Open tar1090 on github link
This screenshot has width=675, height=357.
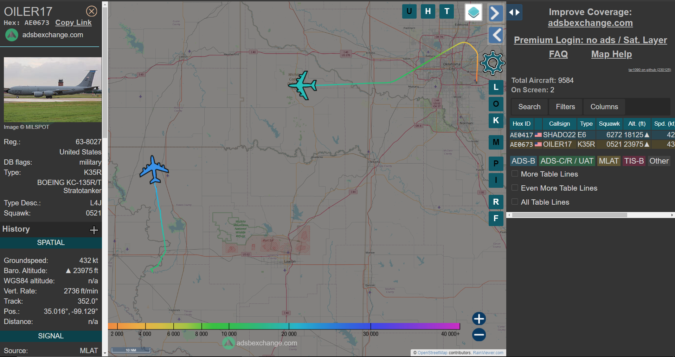click(x=650, y=70)
